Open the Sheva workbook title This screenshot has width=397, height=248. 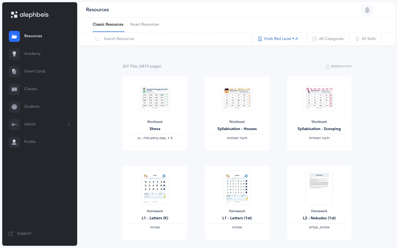[155, 129]
